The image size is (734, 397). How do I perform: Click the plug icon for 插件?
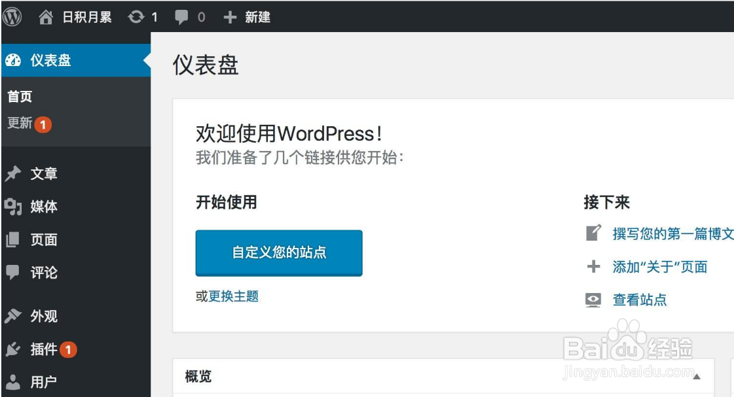pos(13,349)
